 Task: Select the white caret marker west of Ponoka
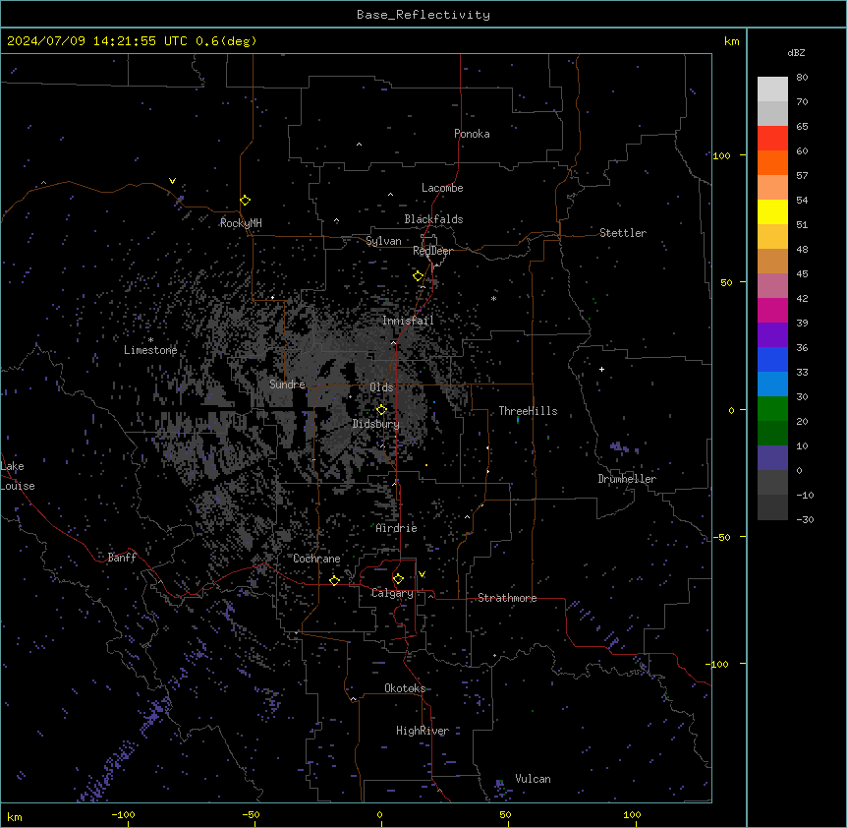360,145
